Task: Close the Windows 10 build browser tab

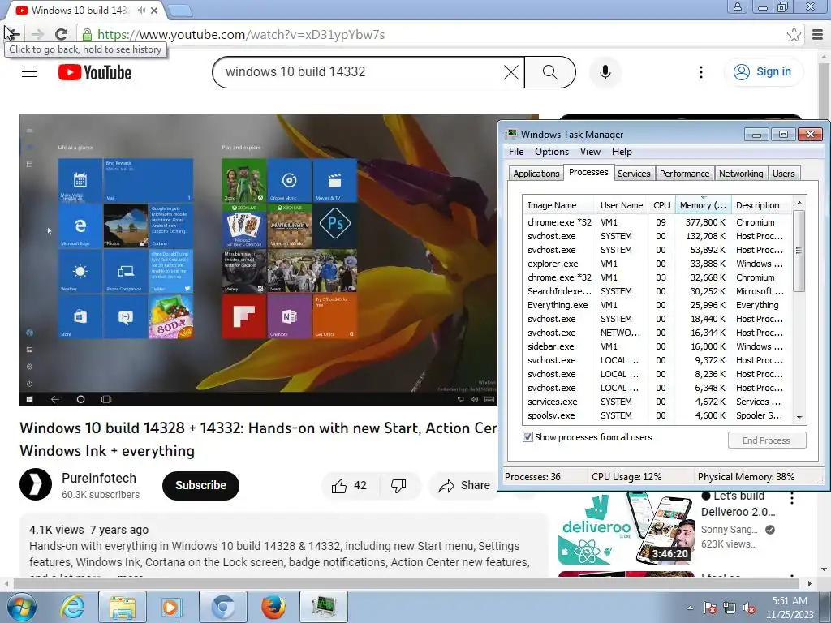Action: click(154, 10)
